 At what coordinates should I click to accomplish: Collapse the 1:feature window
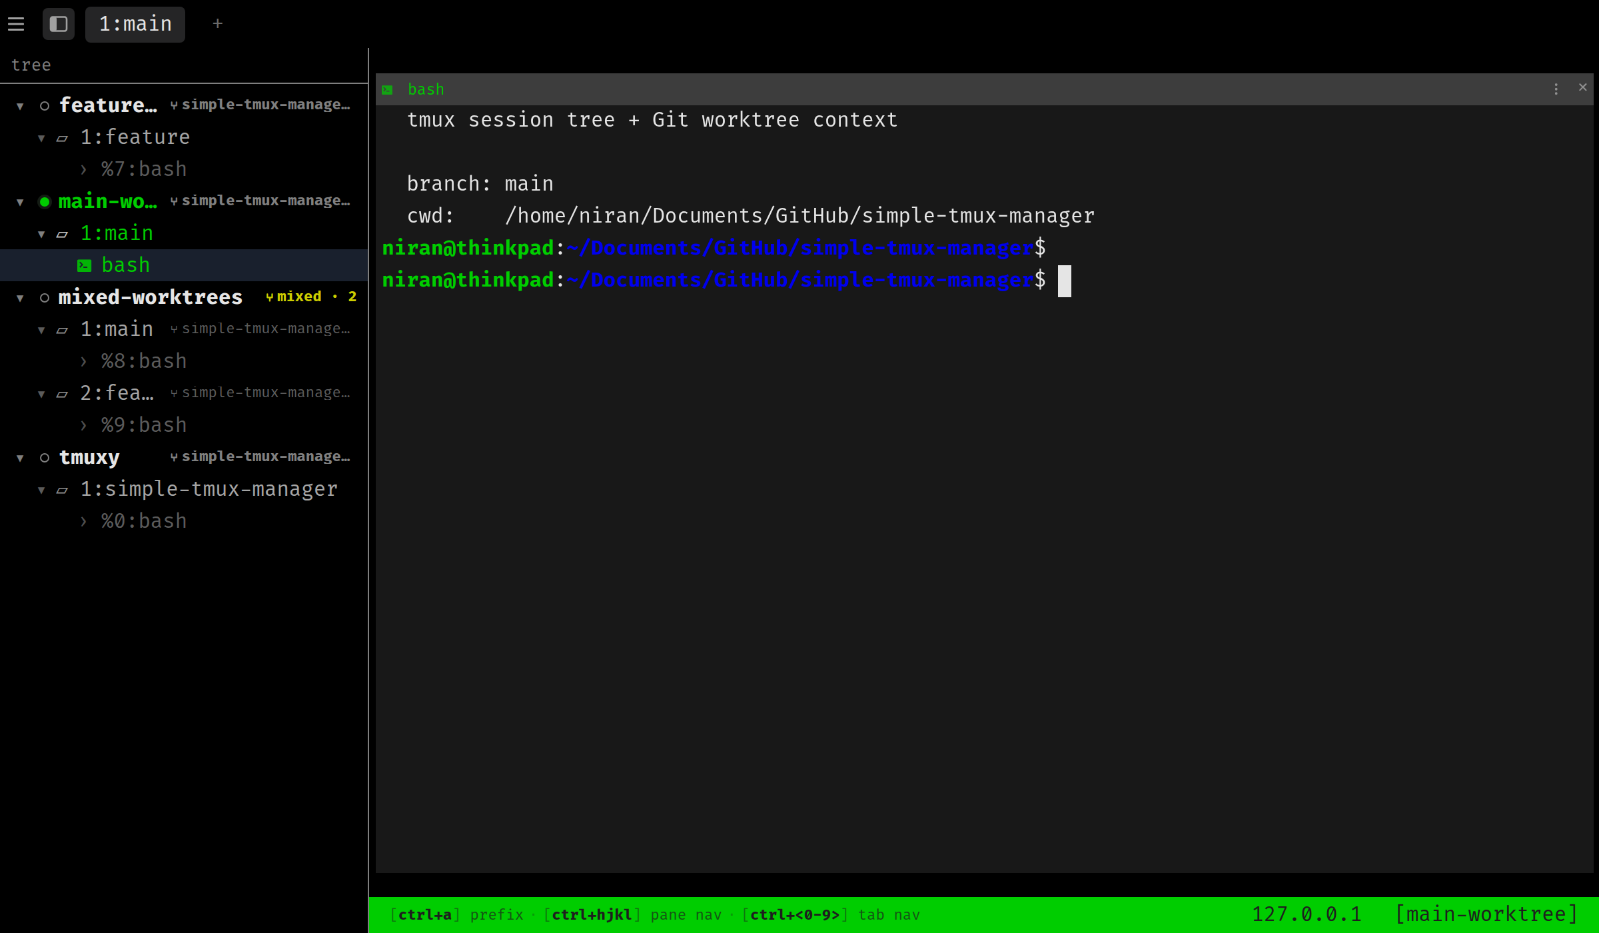(41, 138)
